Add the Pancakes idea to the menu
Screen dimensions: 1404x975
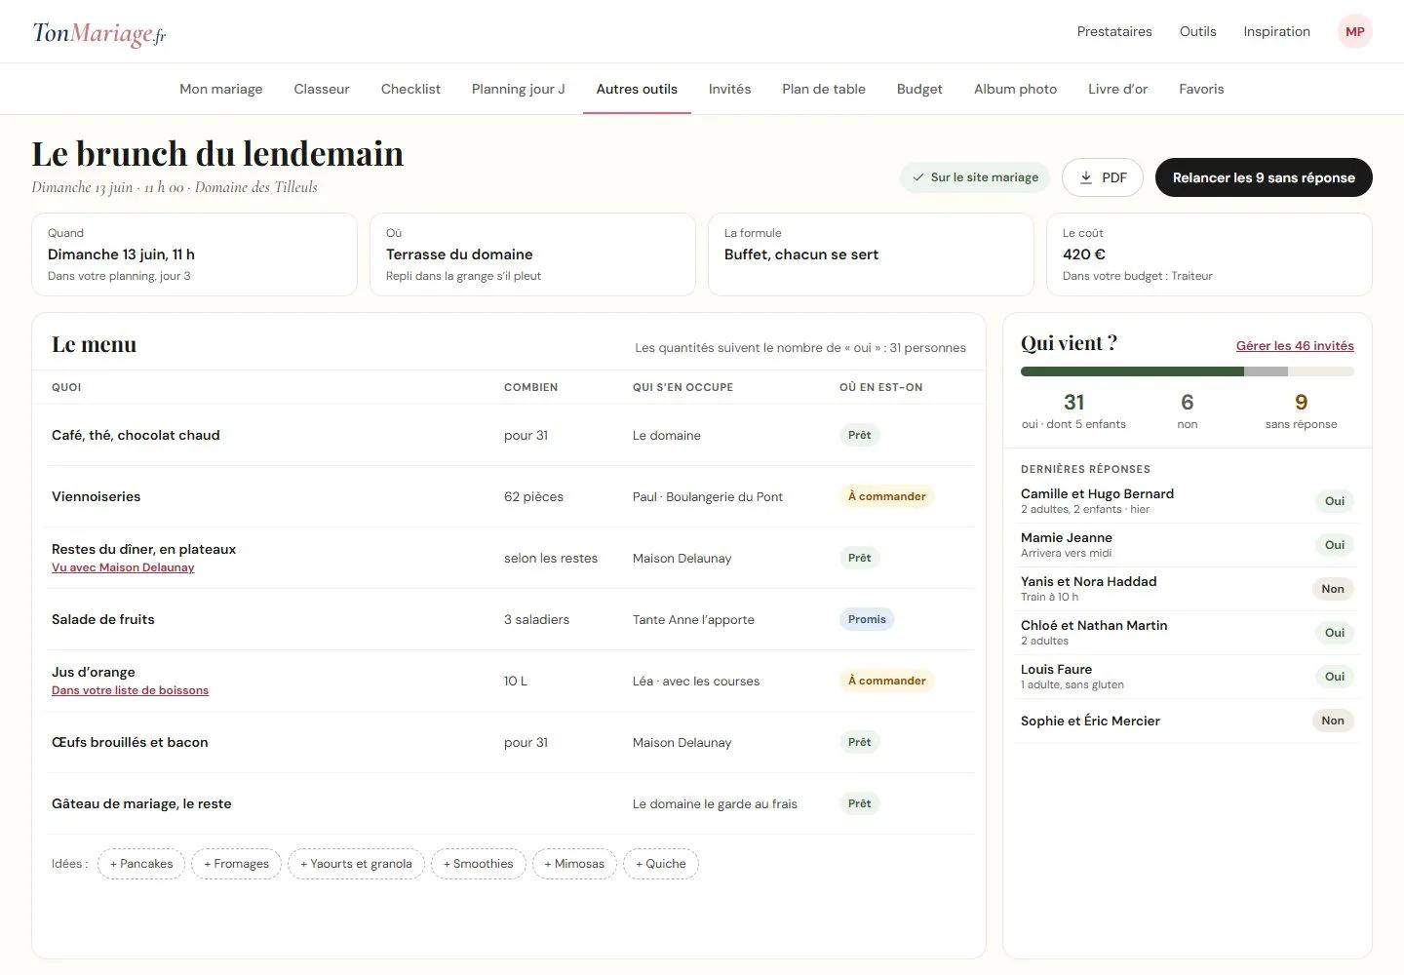click(141, 864)
